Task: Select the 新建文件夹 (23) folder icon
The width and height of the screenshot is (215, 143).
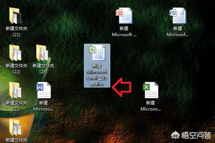Action: [16, 90]
